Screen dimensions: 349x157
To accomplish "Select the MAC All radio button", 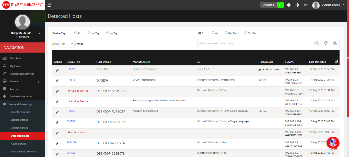I will pyautogui.click(x=213, y=33).
